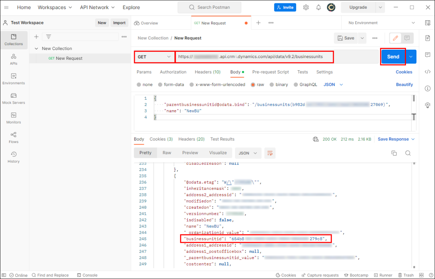Switch to Pre-request Script tab
Viewport: 435px width, 279px height.
coord(270,72)
